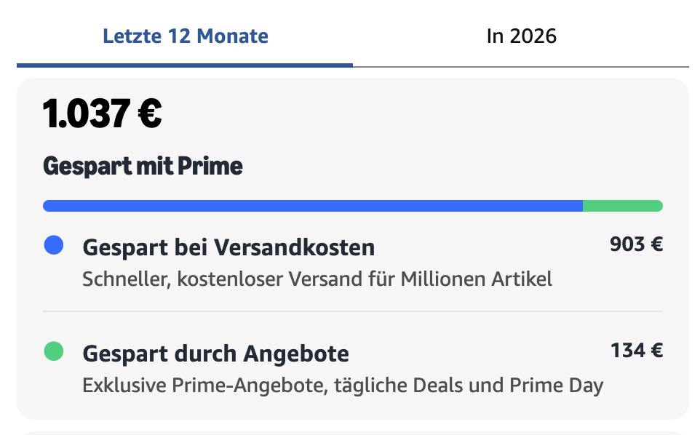
Task: Switch to the Letzte 12 Monate tab
Action: pos(186,36)
